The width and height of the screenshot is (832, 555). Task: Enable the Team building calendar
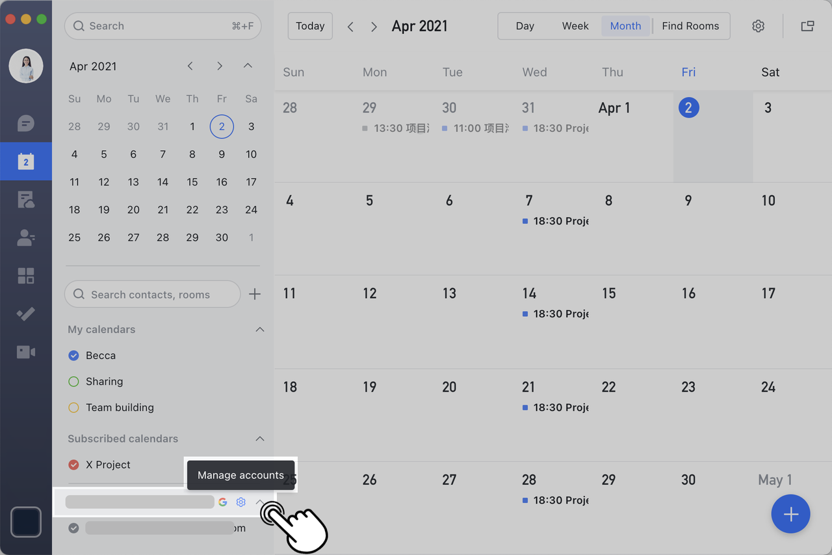(73, 407)
